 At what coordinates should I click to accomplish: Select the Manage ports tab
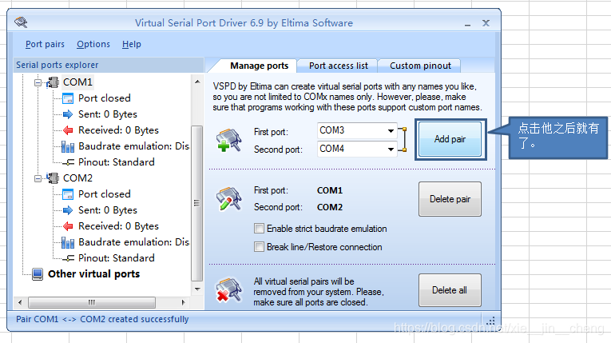pyautogui.click(x=259, y=66)
